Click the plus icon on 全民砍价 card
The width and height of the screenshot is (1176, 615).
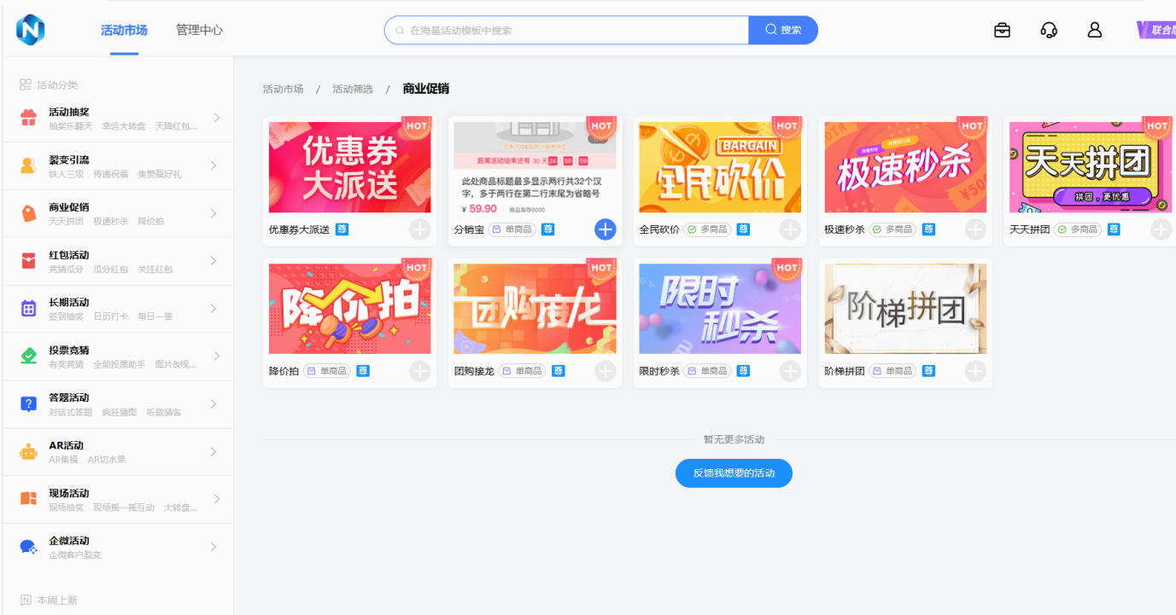click(790, 229)
